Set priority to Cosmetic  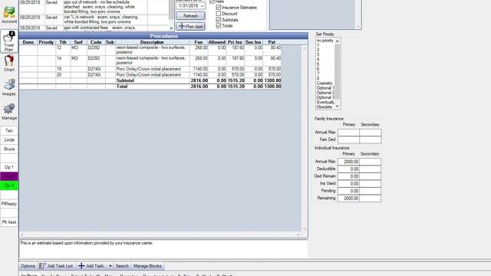[x=325, y=84]
